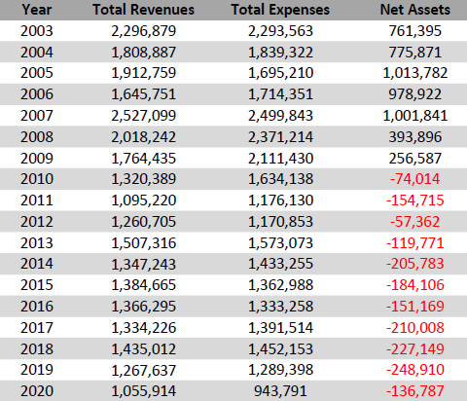Select the Total Expenses column header
The height and width of the screenshot is (401, 467).
point(280,10)
